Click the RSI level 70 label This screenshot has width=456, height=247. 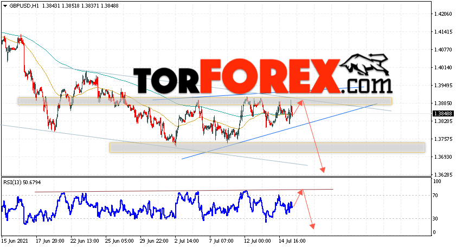coord(435,196)
